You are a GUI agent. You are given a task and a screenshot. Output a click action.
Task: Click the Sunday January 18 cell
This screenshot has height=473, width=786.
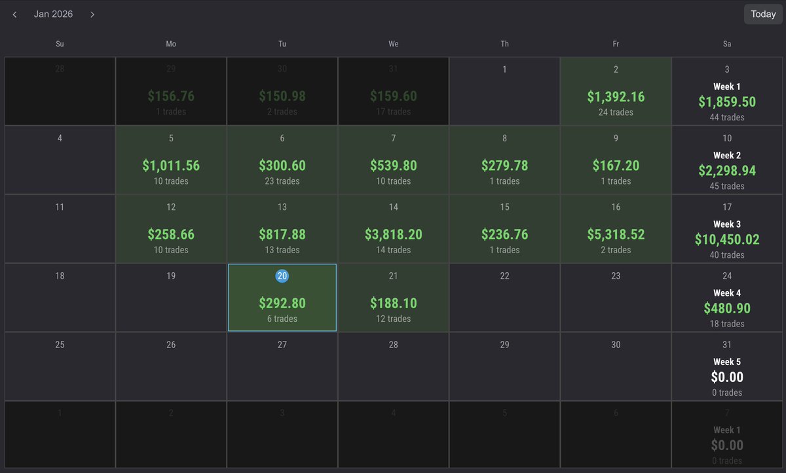click(x=60, y=298)
